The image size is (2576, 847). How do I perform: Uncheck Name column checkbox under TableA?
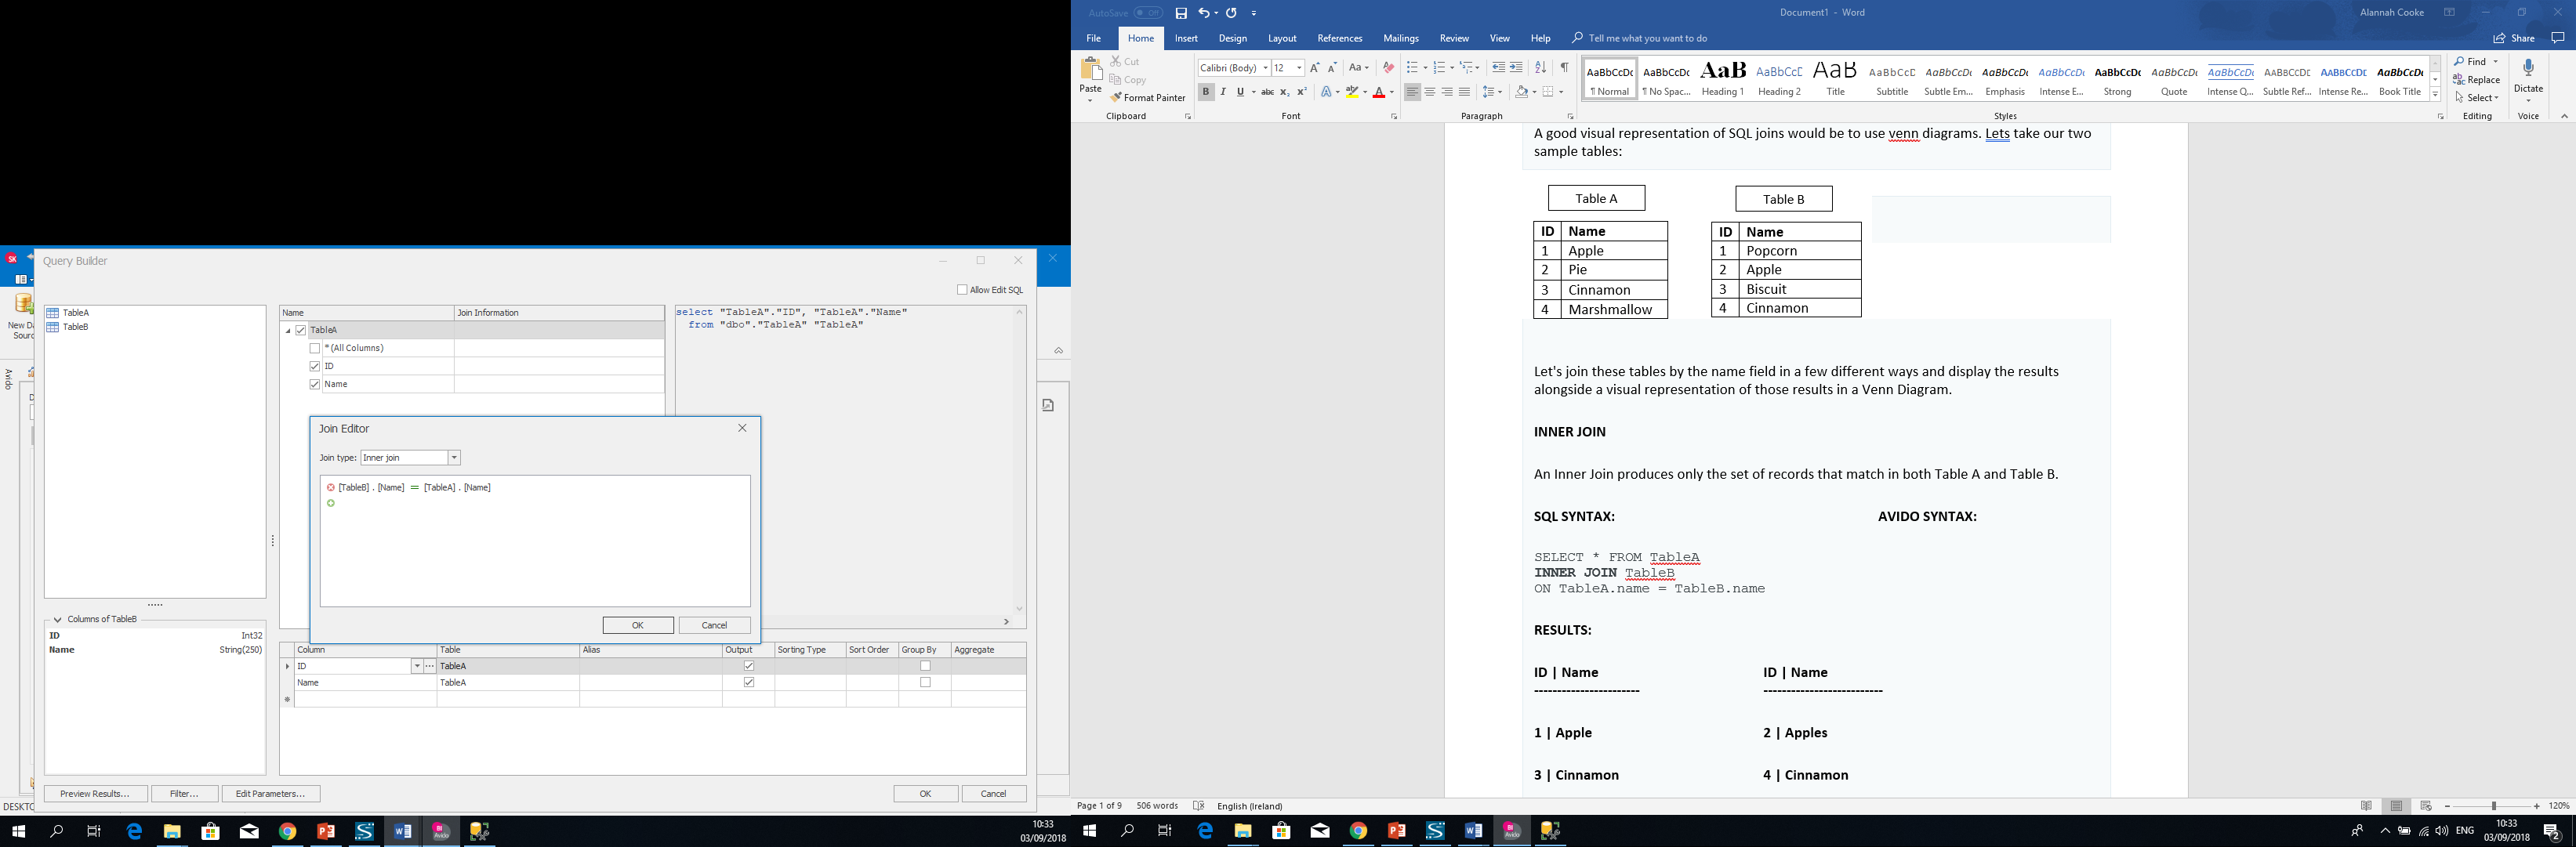pos(315,384)
